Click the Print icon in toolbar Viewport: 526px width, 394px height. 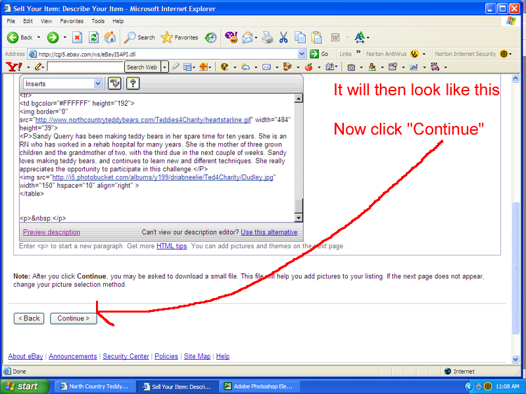click(x=268, y=37)
